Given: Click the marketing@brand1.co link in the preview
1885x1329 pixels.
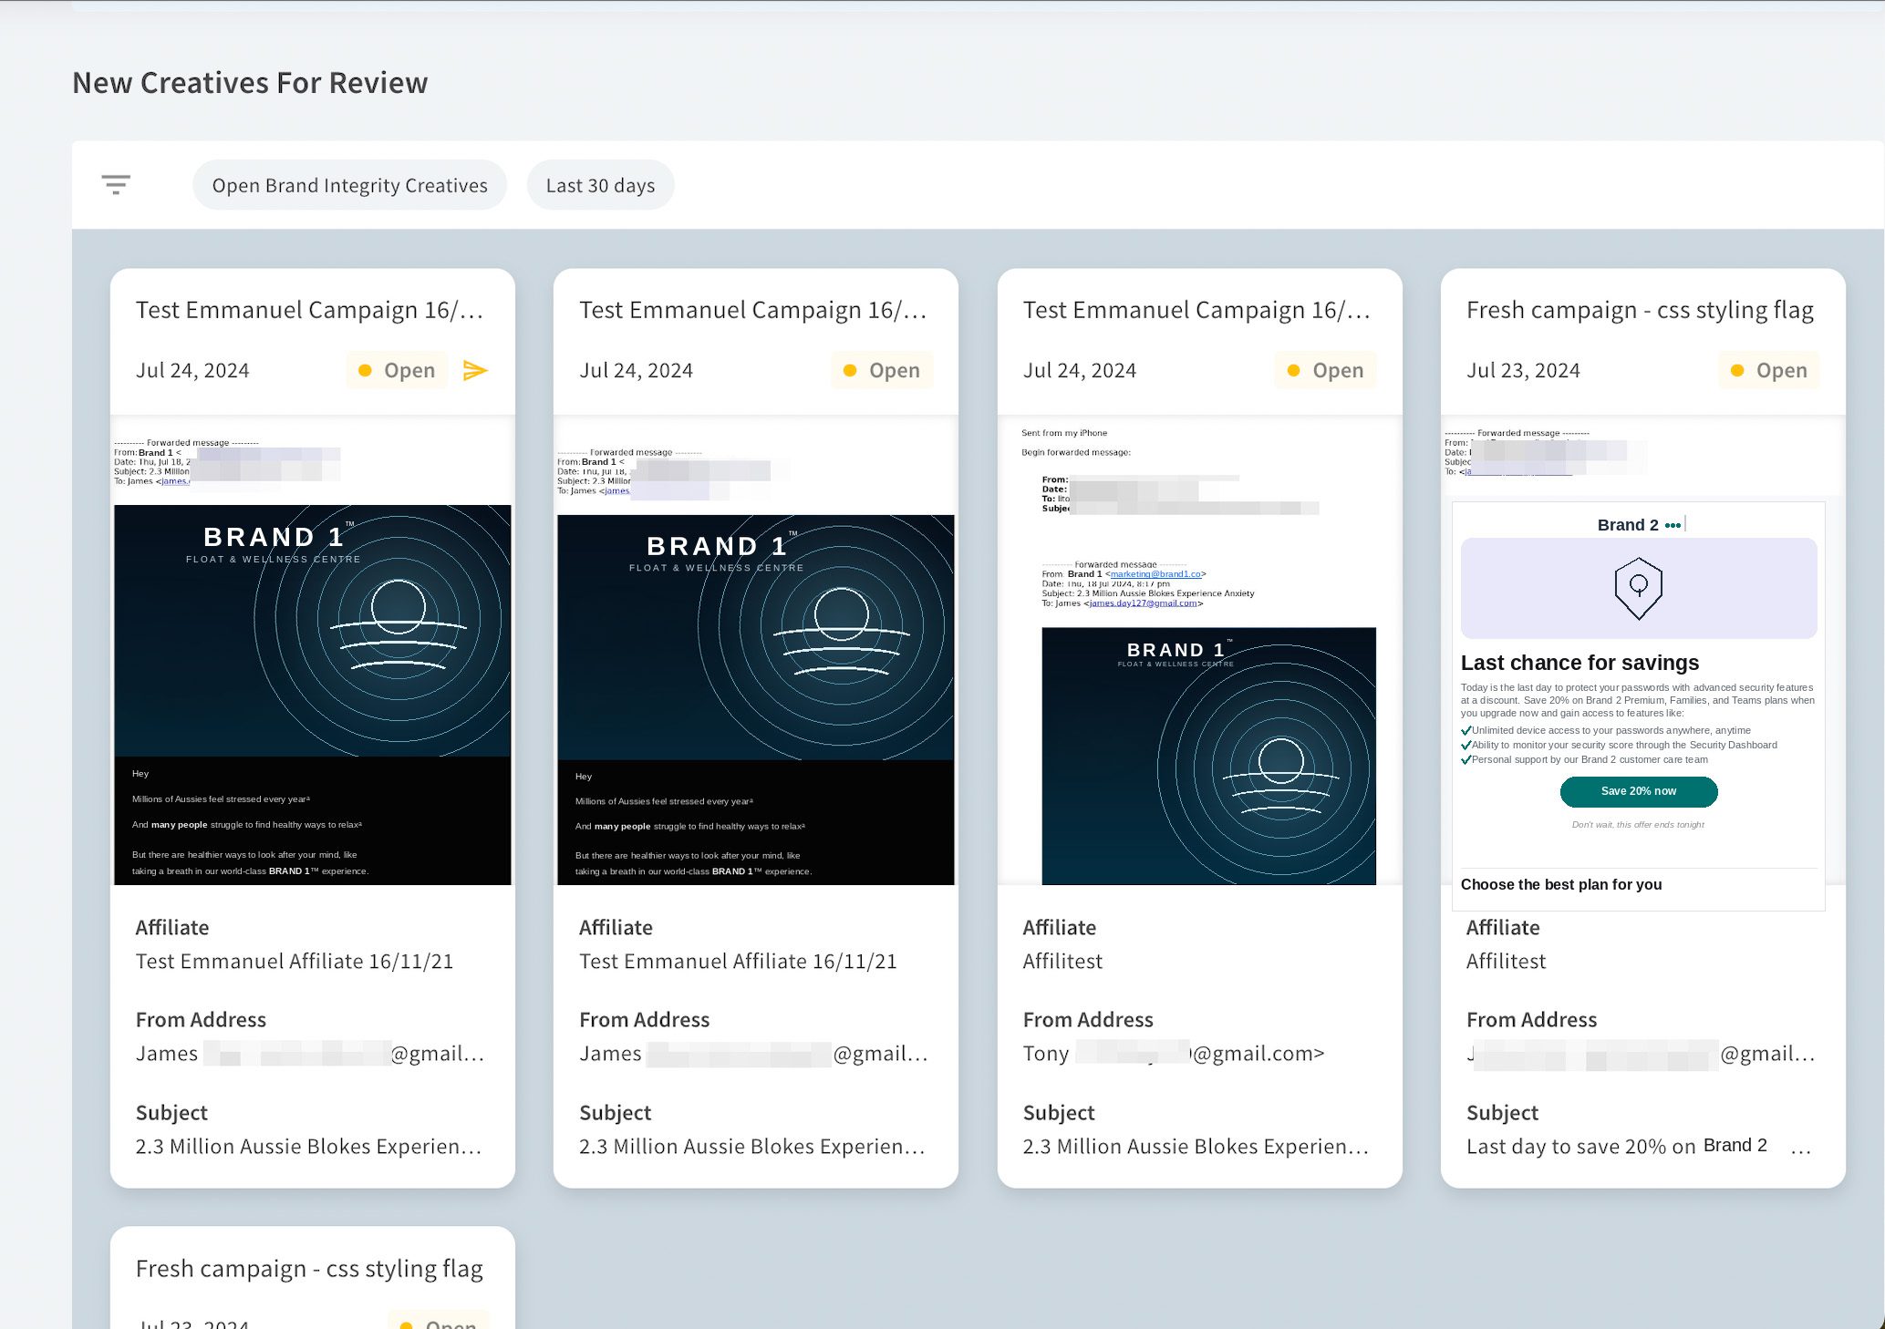Looking at the screenshot, I should [x=1155, y=574].
